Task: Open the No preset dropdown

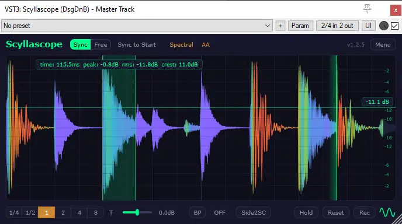Action: 137,26
